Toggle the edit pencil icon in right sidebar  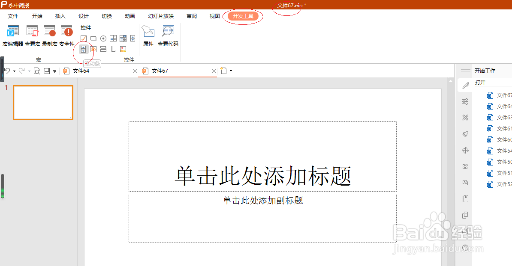click(465, 85)
